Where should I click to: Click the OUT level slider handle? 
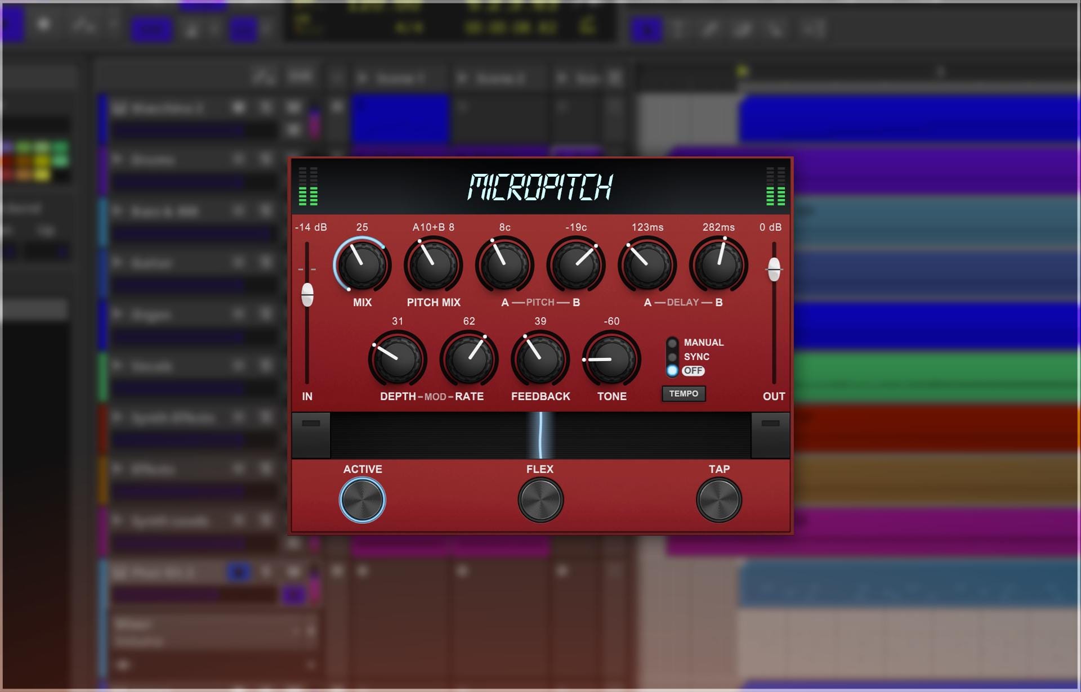coord(774,269)
